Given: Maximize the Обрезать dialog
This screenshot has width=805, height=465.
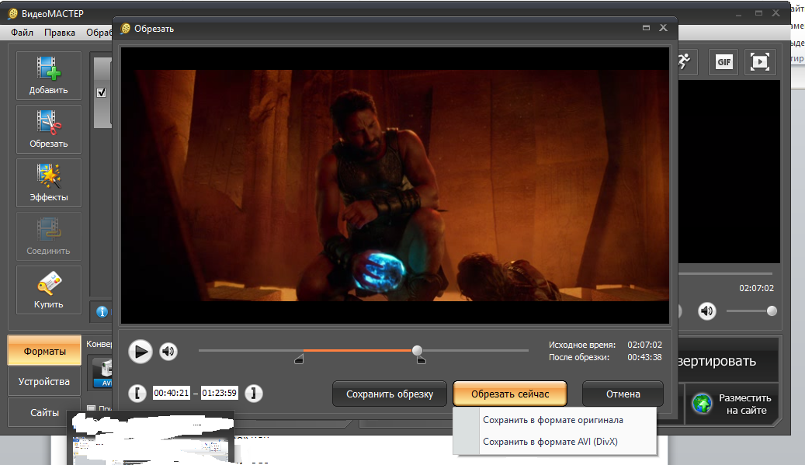Looking at the screenshot, I should (647, 28).
